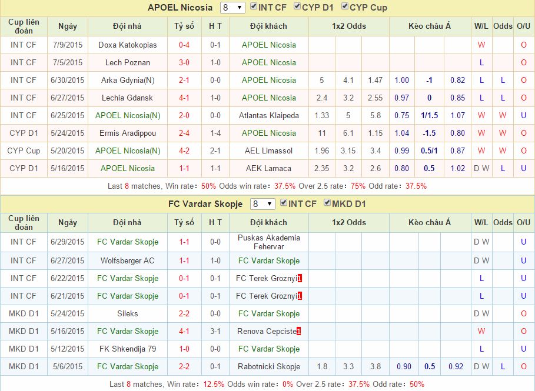535x391 pixels.
Task: Click red card icon in 6/22/2015 row
Action: point(300,279)
